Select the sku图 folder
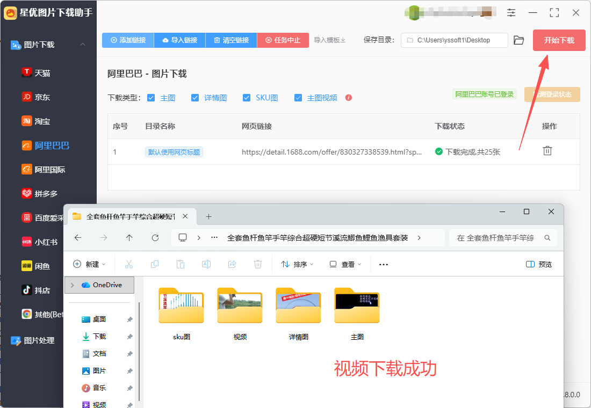The width and height of the screenshot is (591, 408). pyautogui.click(x=181, y=314)
